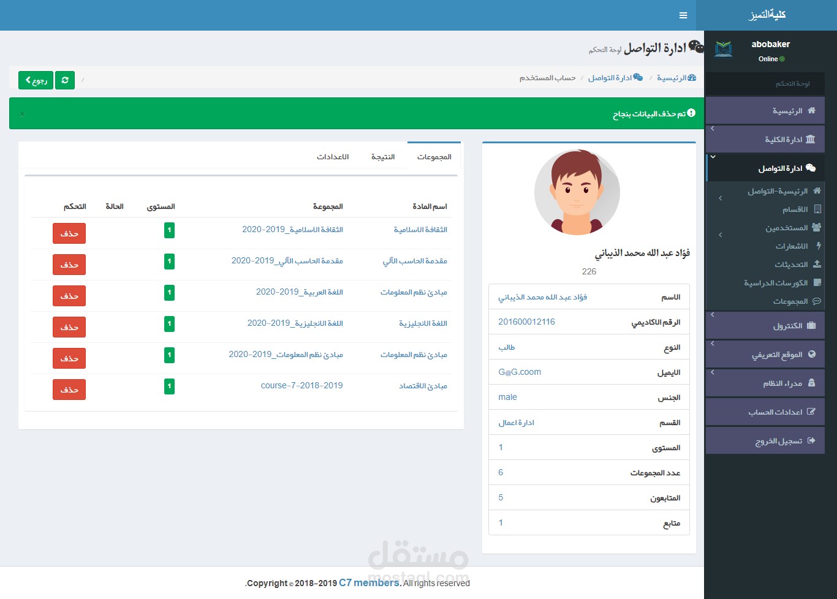
Task: Click the student profile avatar picture
Action: click(577, 192)
